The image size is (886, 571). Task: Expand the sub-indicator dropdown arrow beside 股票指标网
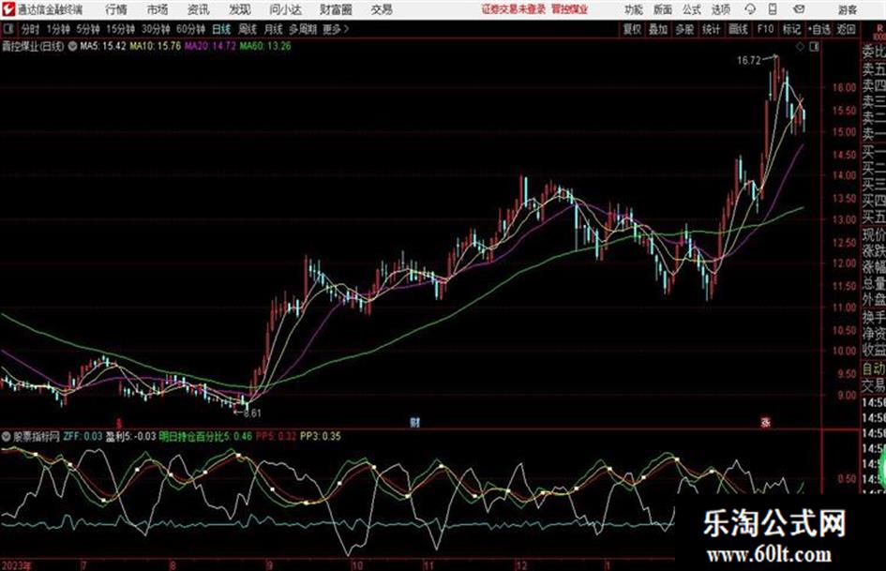[7, 436]
